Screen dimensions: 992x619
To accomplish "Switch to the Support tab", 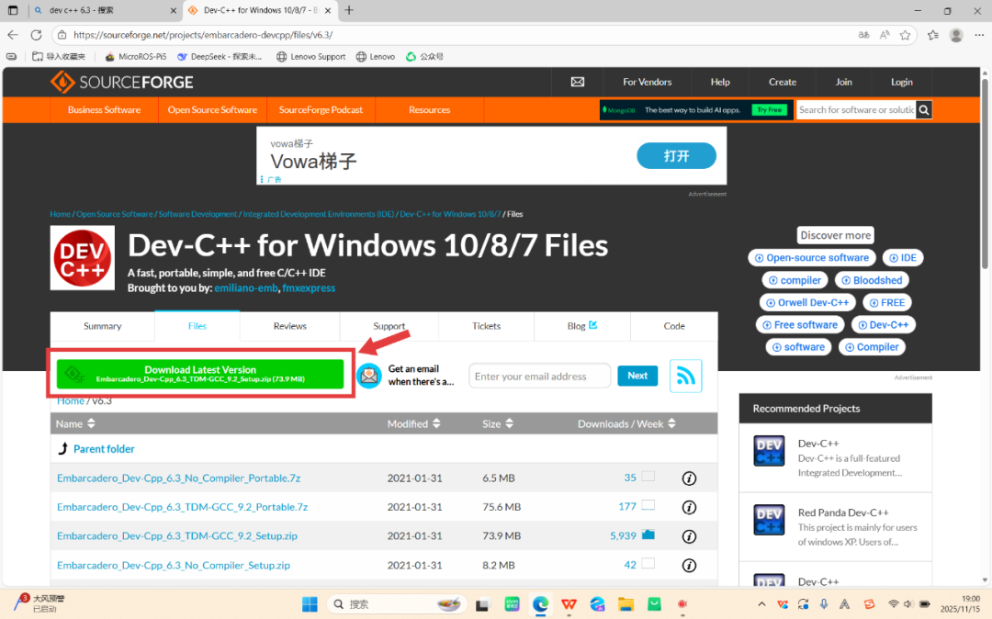I will click(389, 326).
